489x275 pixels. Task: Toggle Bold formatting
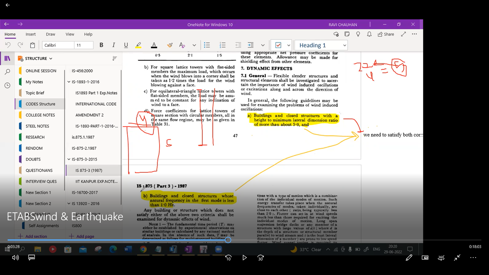(x=101, y=45)
